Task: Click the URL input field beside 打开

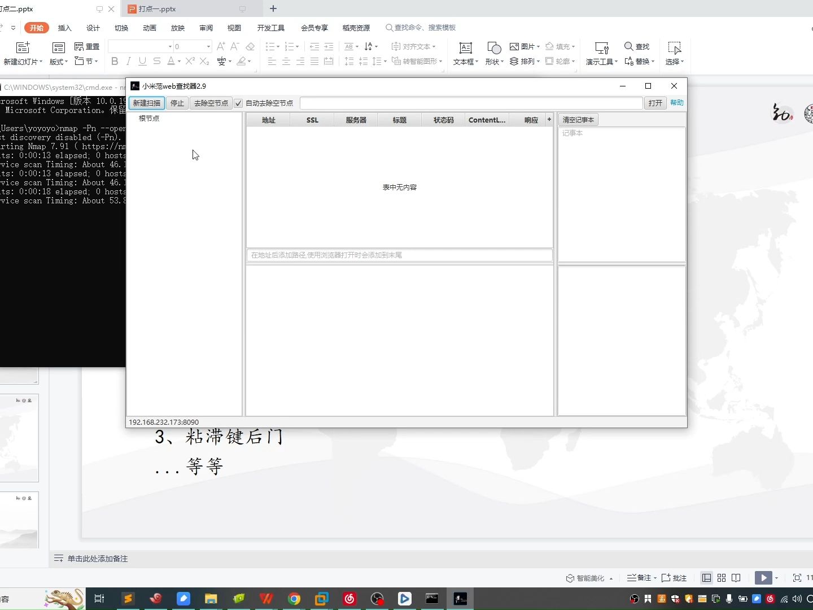Action: [471, 103]
